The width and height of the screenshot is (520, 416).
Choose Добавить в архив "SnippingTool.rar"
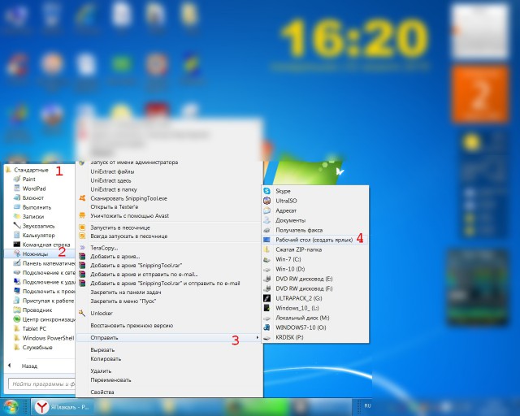coord(136,266)
